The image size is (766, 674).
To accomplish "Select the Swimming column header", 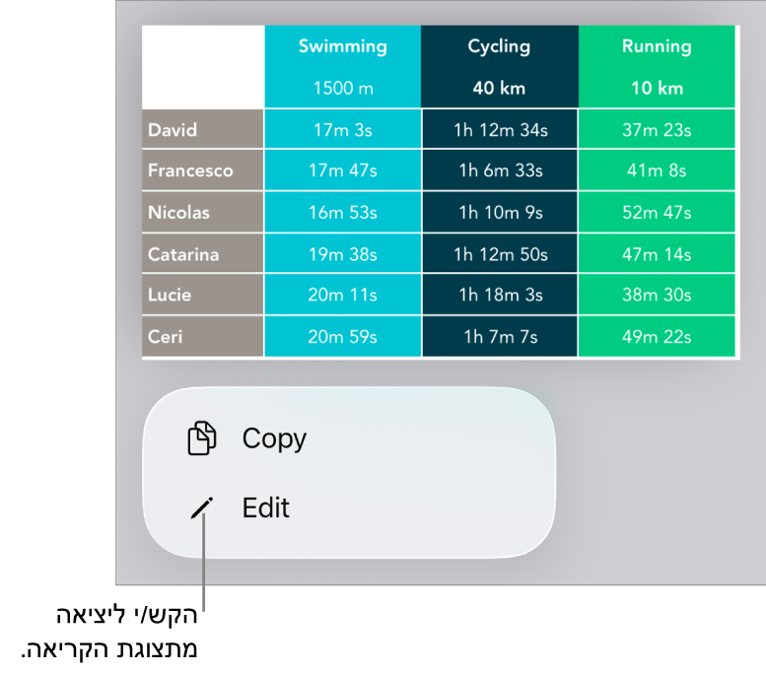I will tap(342, 46).
